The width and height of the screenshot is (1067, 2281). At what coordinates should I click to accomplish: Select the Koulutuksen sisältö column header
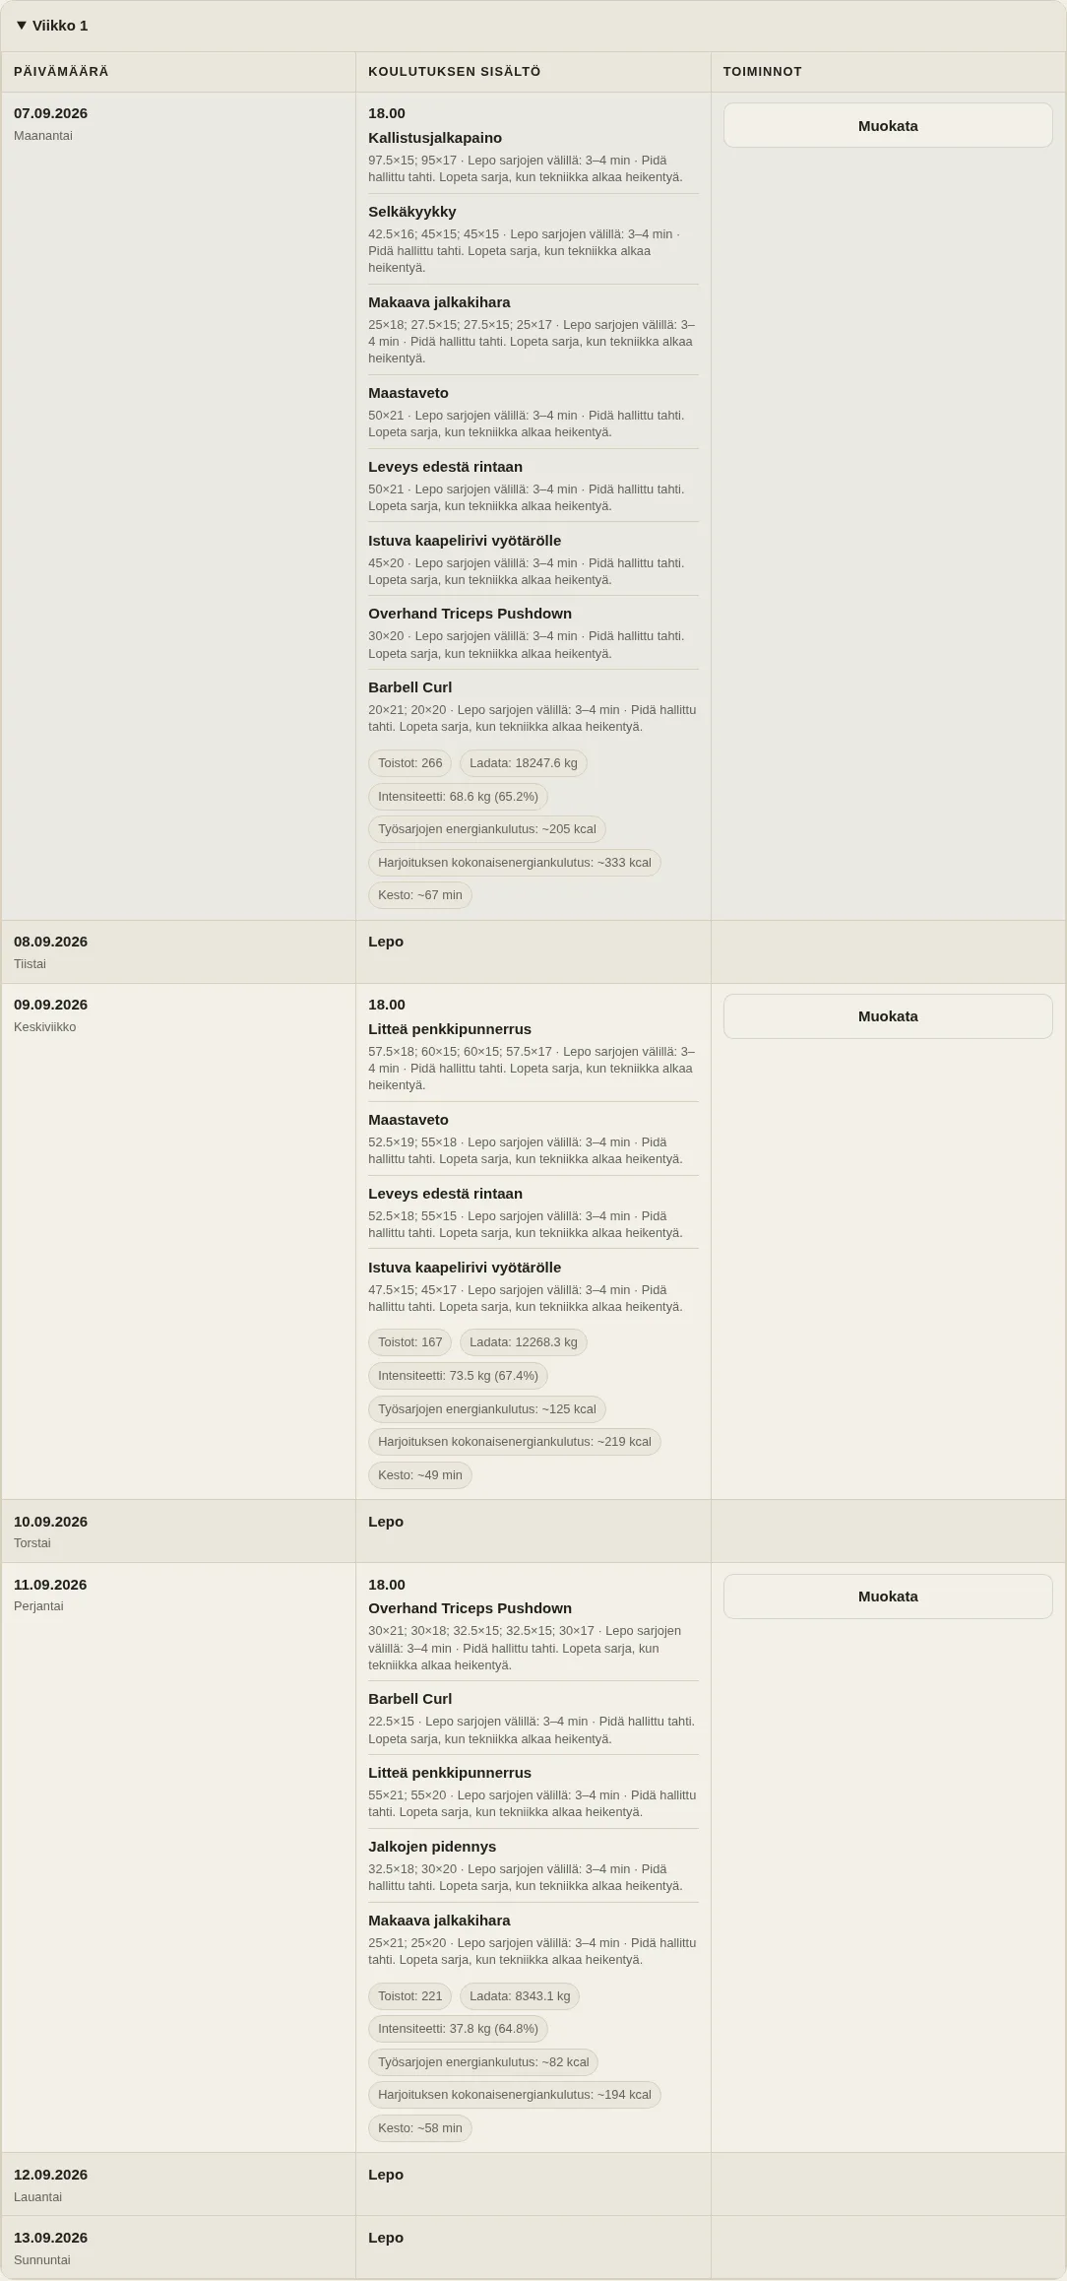pos(455,72)
